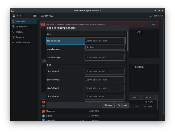Click the Tools briefcase icon
The image size is (175, 133).
(x=14, y=16)
